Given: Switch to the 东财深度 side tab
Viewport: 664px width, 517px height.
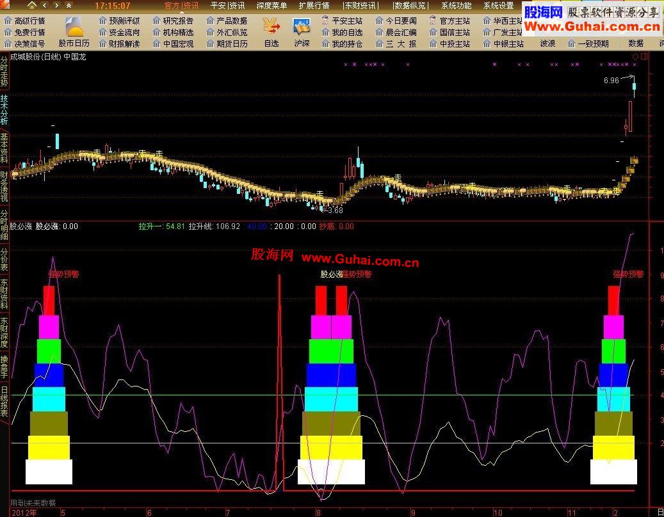Looking at the screenshot, I should click(x=4, y=333).
